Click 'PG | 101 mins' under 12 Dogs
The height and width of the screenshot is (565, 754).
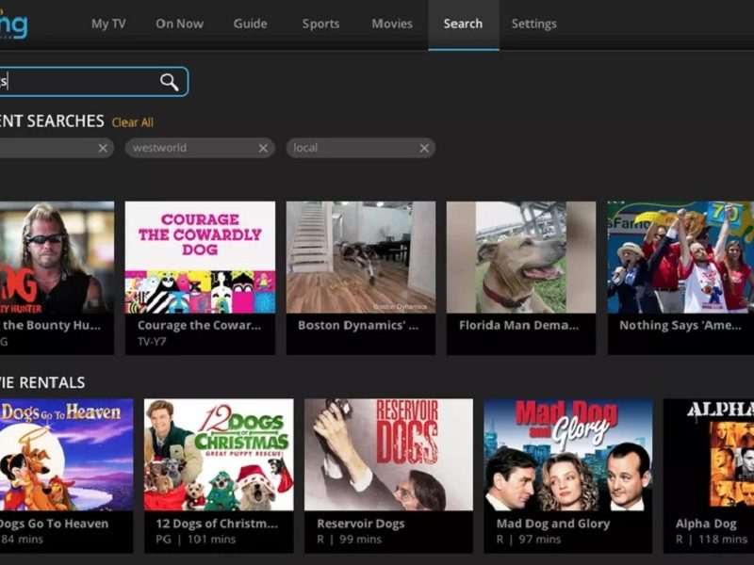click(x=196, y=540)
